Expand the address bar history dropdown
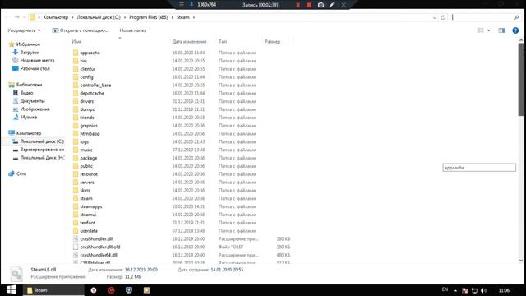The height and width of the screenshot is (296, 526). tap(435, 17)
